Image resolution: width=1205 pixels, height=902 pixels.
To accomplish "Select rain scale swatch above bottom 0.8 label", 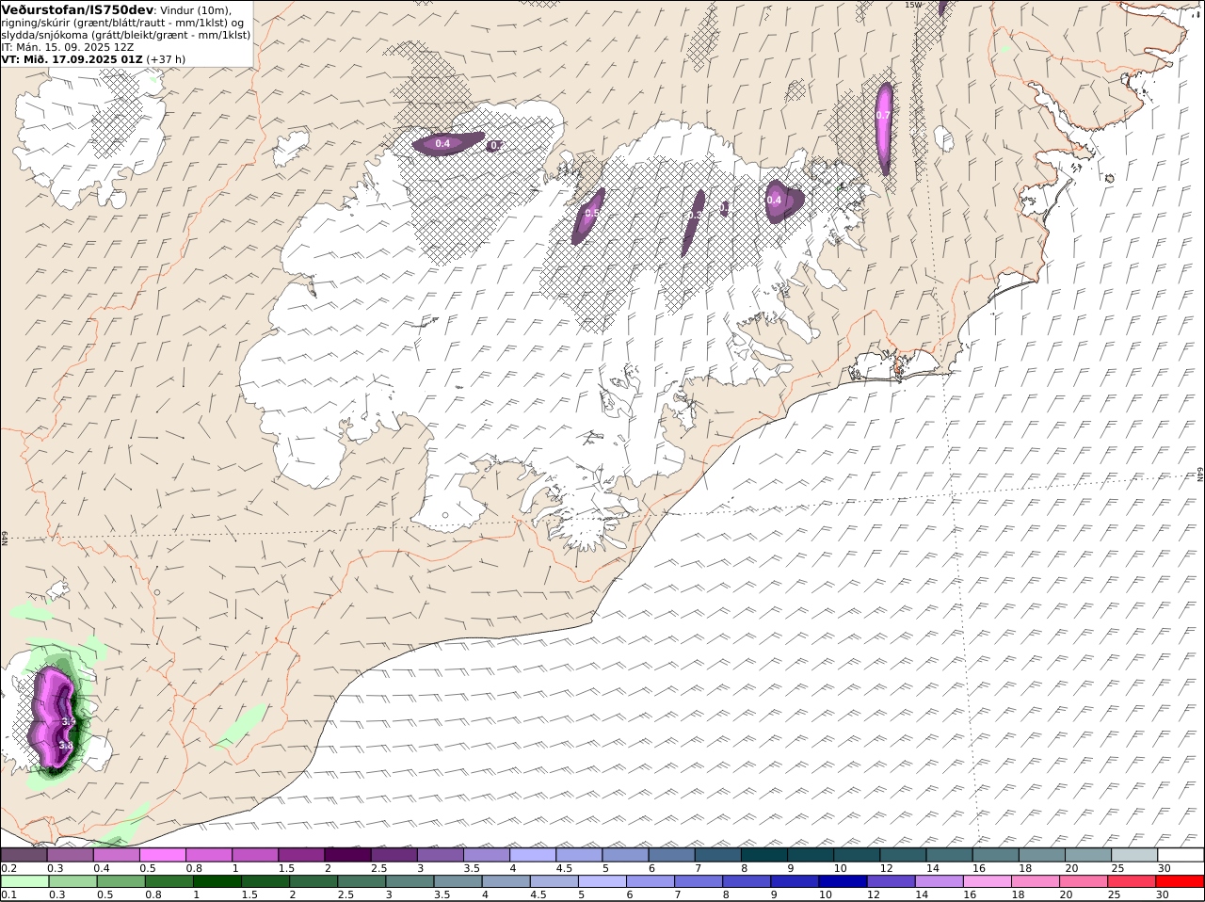I will pyautogui.click(x=169, y=881).
